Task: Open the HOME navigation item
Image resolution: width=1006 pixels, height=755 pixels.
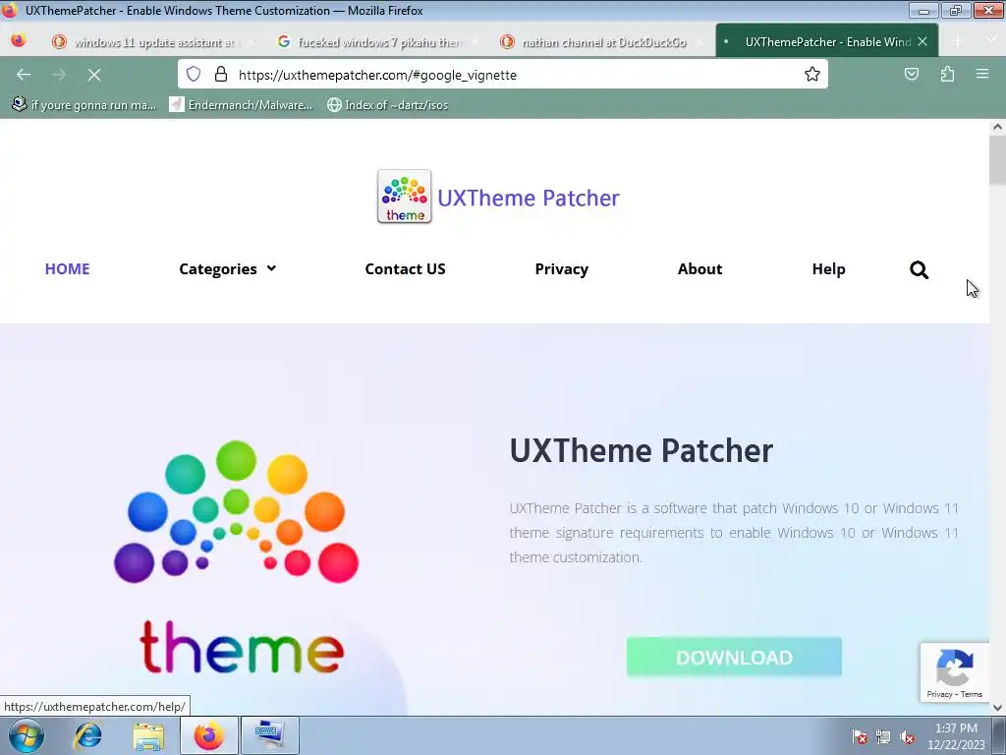Action: 68,269
